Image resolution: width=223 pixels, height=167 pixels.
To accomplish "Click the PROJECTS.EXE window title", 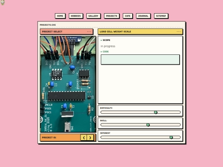I will (x=48, y=25).
